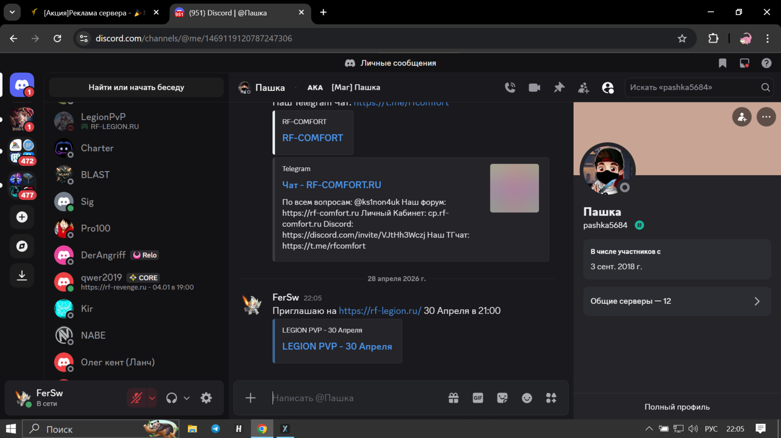Open a new browser tab

tap(323, 12)
